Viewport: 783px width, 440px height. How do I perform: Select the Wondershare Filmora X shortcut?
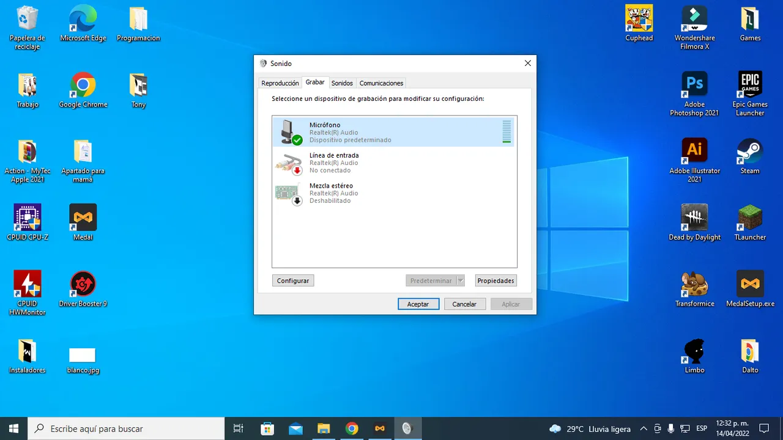[695, 28]
